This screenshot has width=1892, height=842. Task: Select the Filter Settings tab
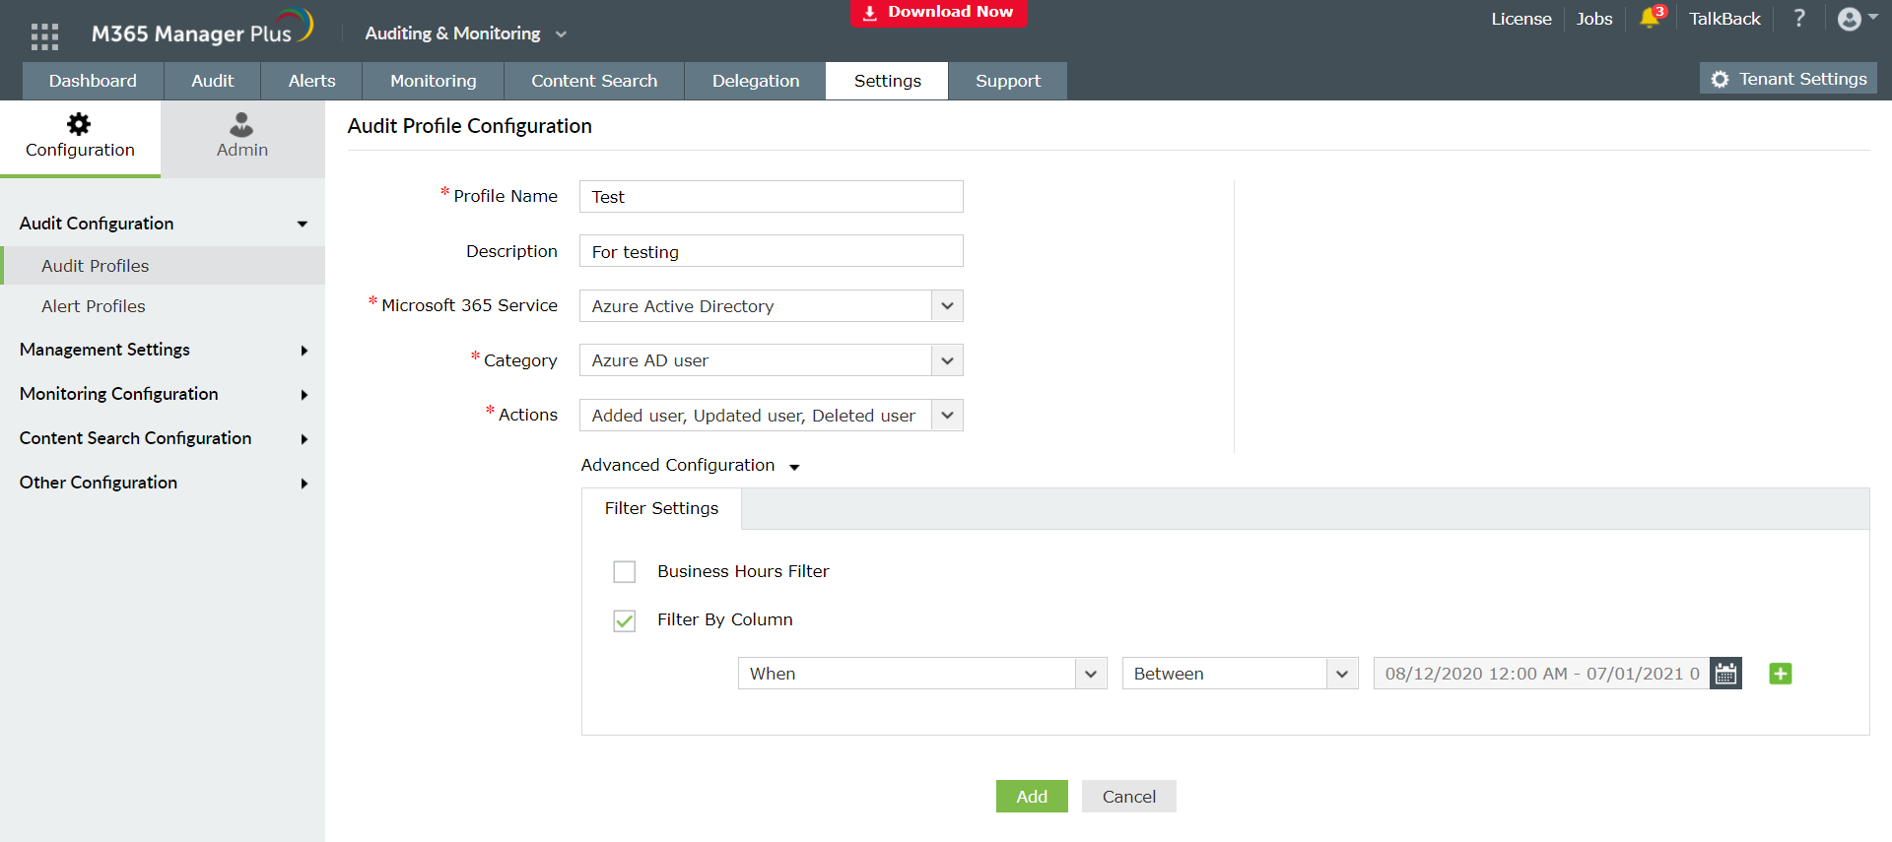(x=661, y=508)
